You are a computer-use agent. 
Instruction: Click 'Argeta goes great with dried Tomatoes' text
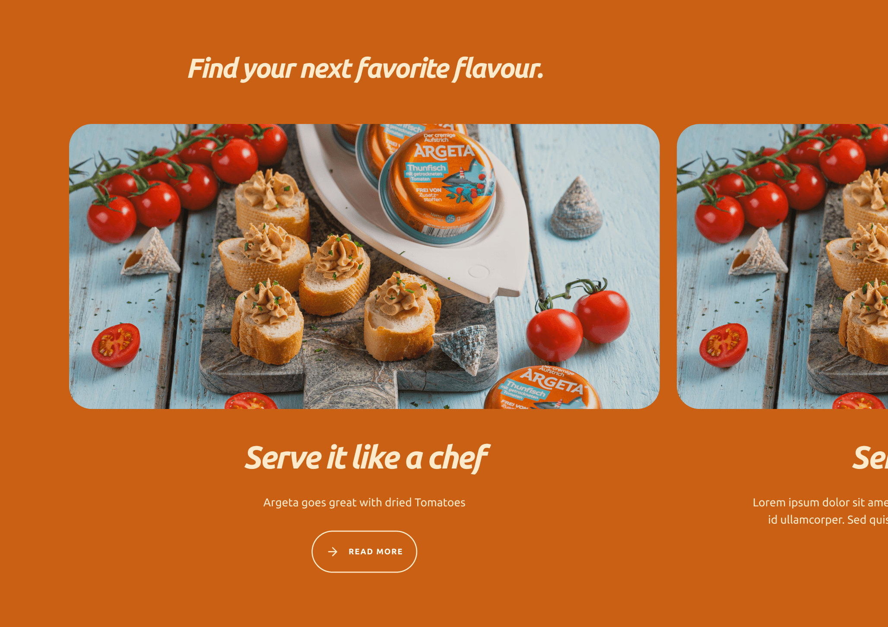click(364, 503)
